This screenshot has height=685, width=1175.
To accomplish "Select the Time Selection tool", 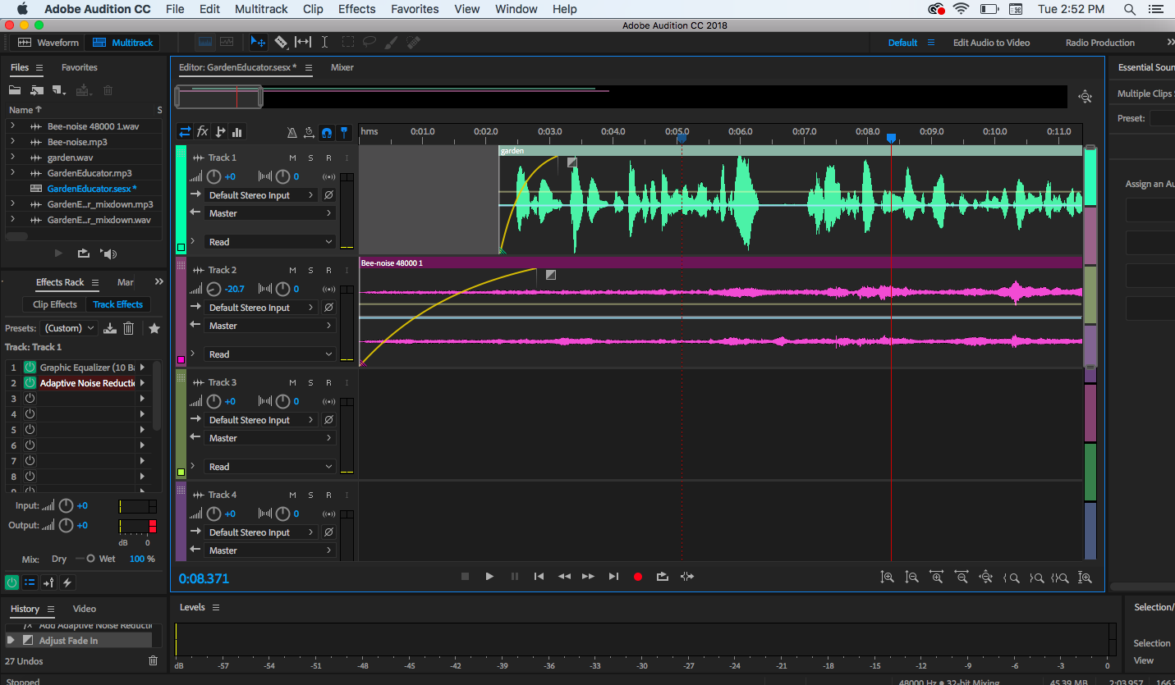I will (x=324, y=42).
